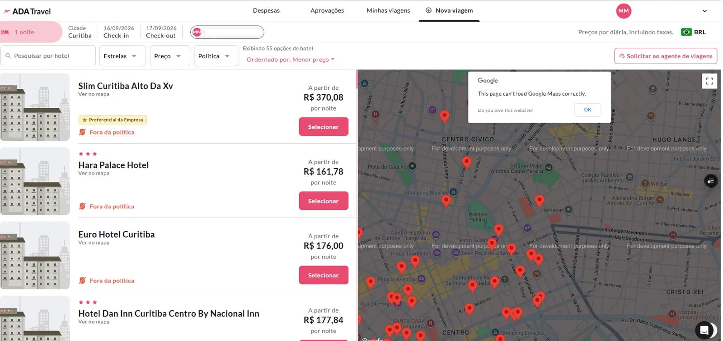This screenshot has width=723, height=341.
Task: Click Solicitar ao agente de viagens
Action: [666, 56]
